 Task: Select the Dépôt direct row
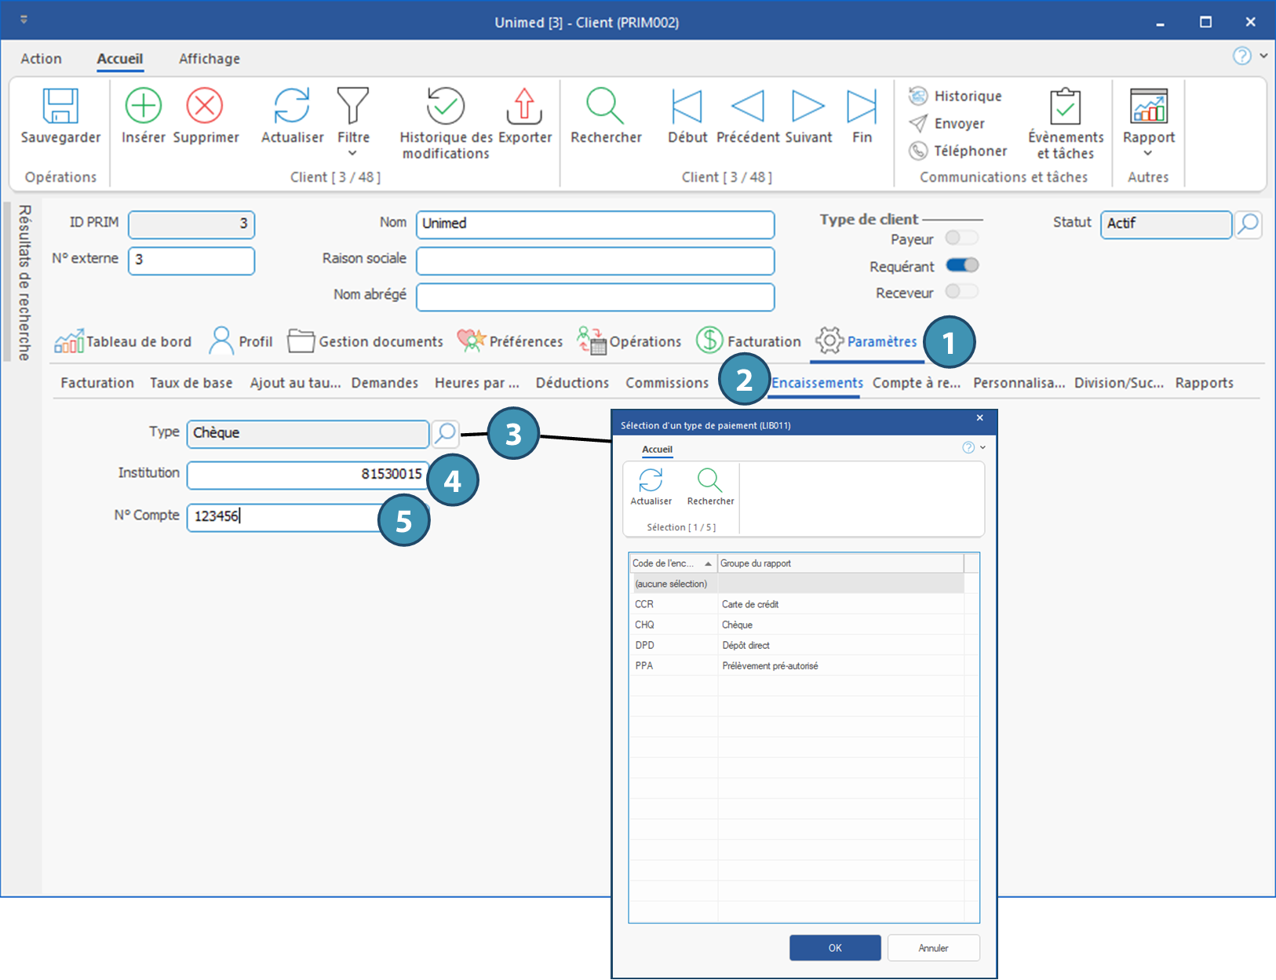[x=746, y=645]
